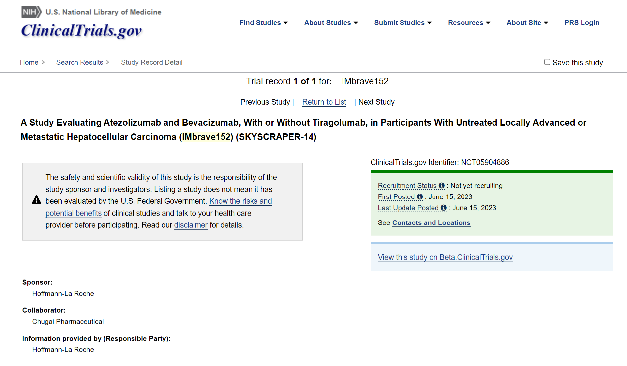The height and width of the screenshot is (366, 627).
Task: Click Last Update Posted info icon
Action: [444, 208]
